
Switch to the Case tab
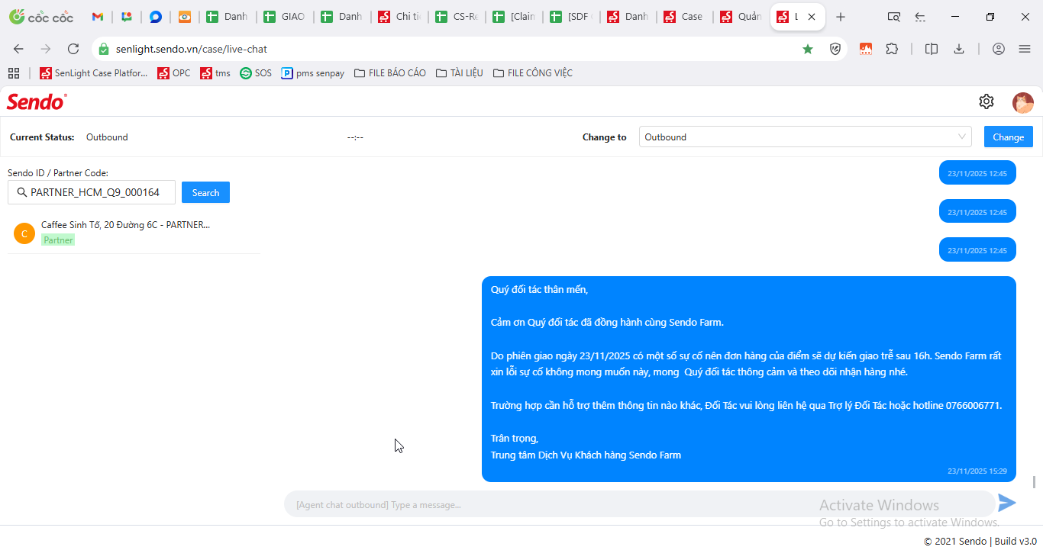tap(685, 17)
